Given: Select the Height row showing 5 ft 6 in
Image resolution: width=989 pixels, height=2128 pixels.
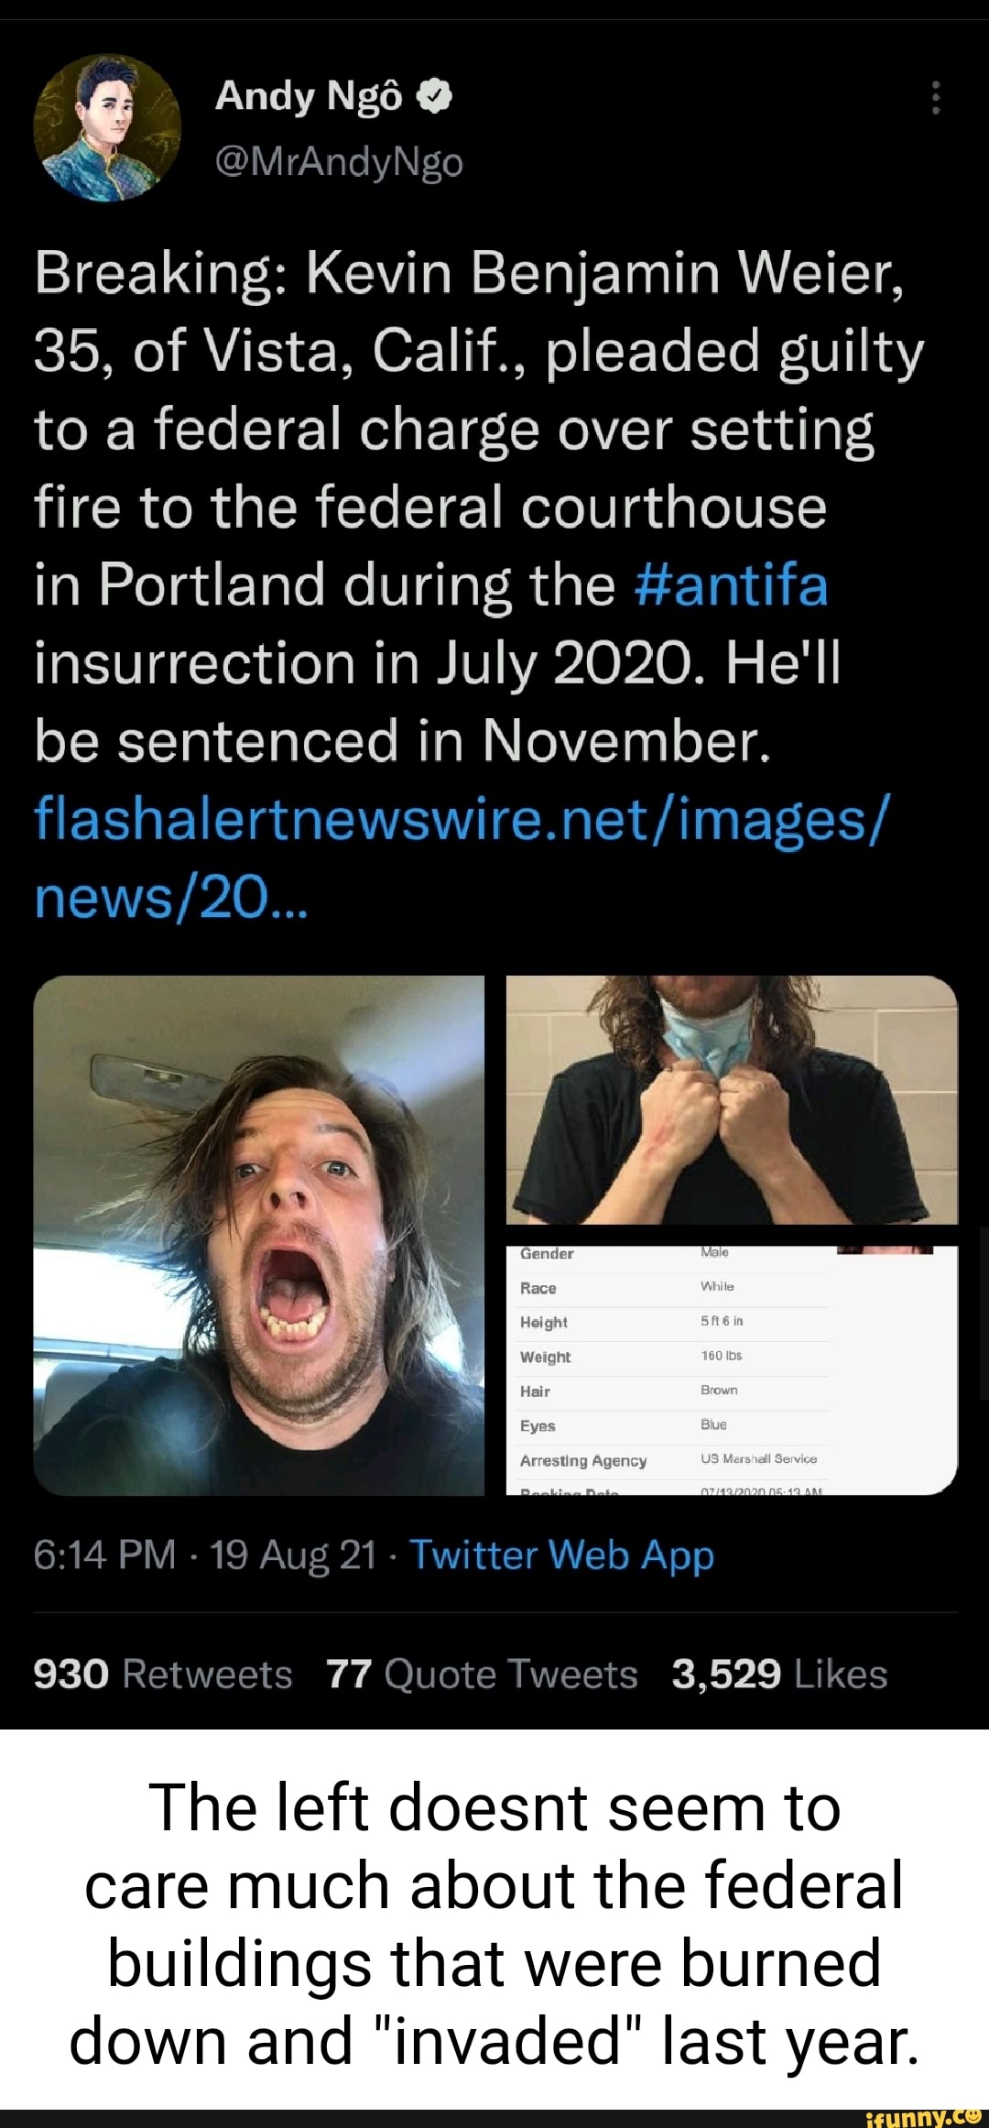Looking at the screenshot, I should tap(641, 1322).
